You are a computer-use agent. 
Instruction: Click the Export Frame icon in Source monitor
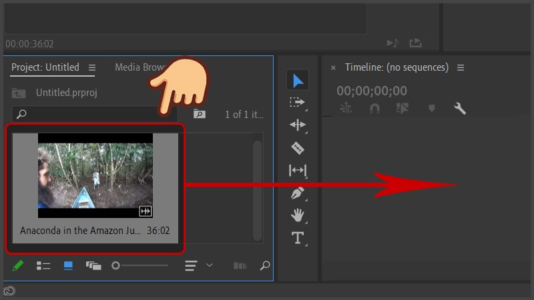pos(415,43)
